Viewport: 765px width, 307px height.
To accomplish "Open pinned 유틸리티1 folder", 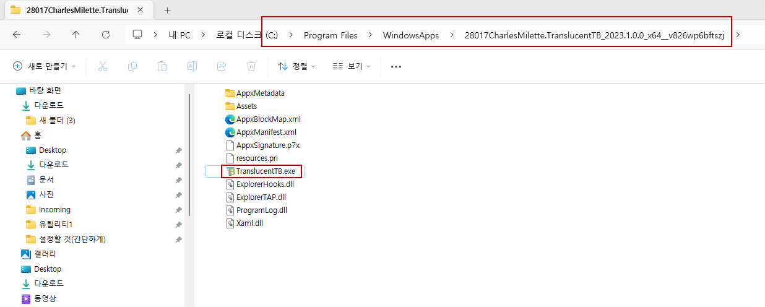I will [x=49, y=224].
